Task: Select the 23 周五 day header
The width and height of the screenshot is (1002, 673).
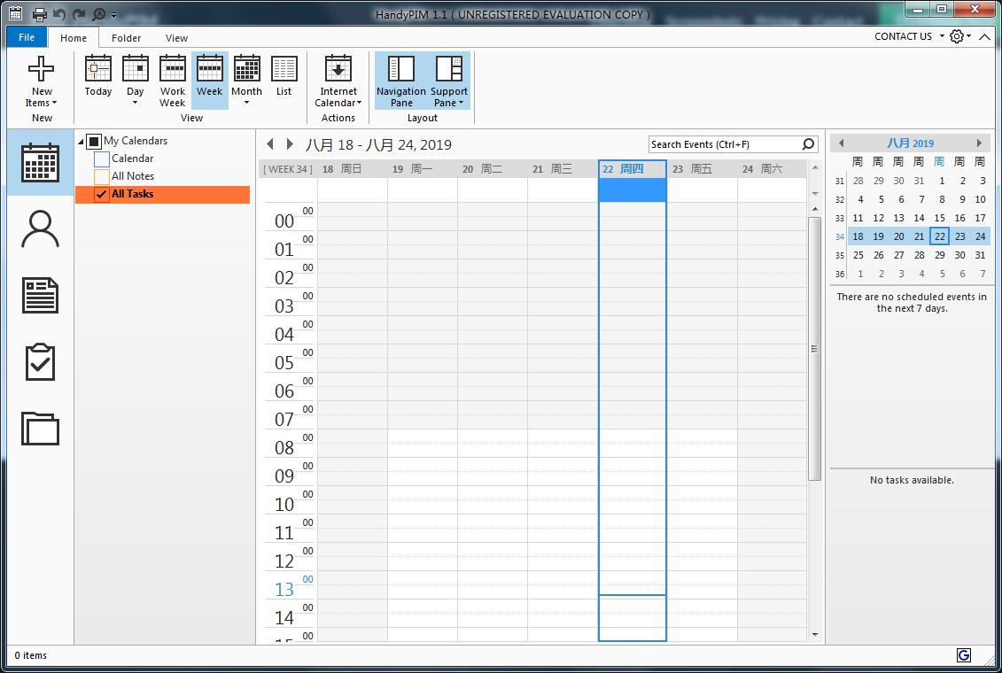Action: [703, 169]
